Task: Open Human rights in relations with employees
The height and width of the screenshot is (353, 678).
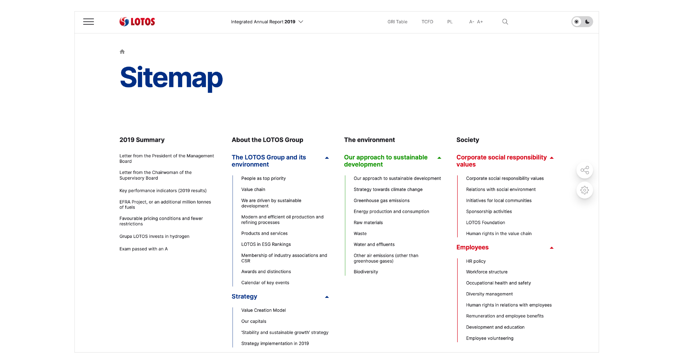Action: [x=509, y=305]
